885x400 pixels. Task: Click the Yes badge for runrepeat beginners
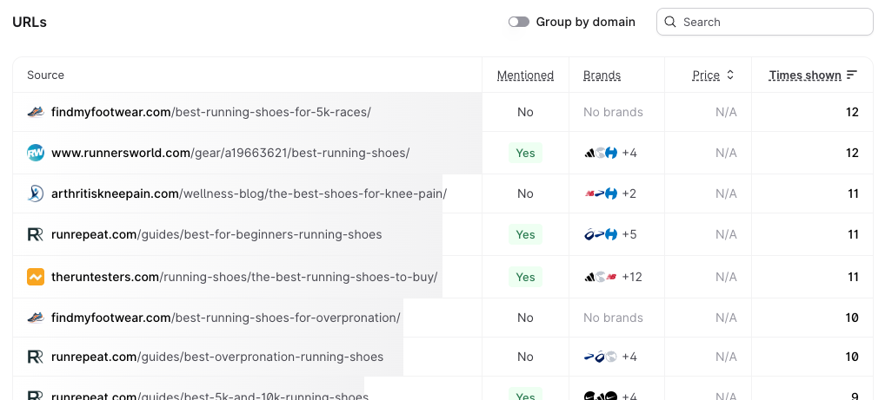pos(525,234)
